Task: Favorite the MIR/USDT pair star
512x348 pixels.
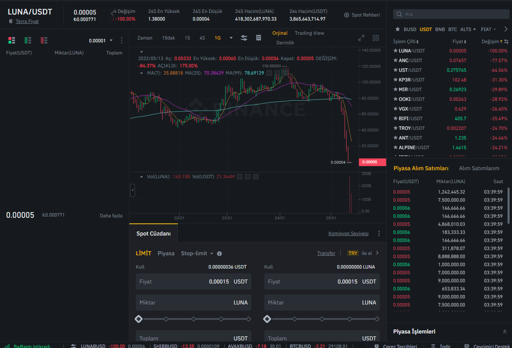Action: tap(395, 90)
